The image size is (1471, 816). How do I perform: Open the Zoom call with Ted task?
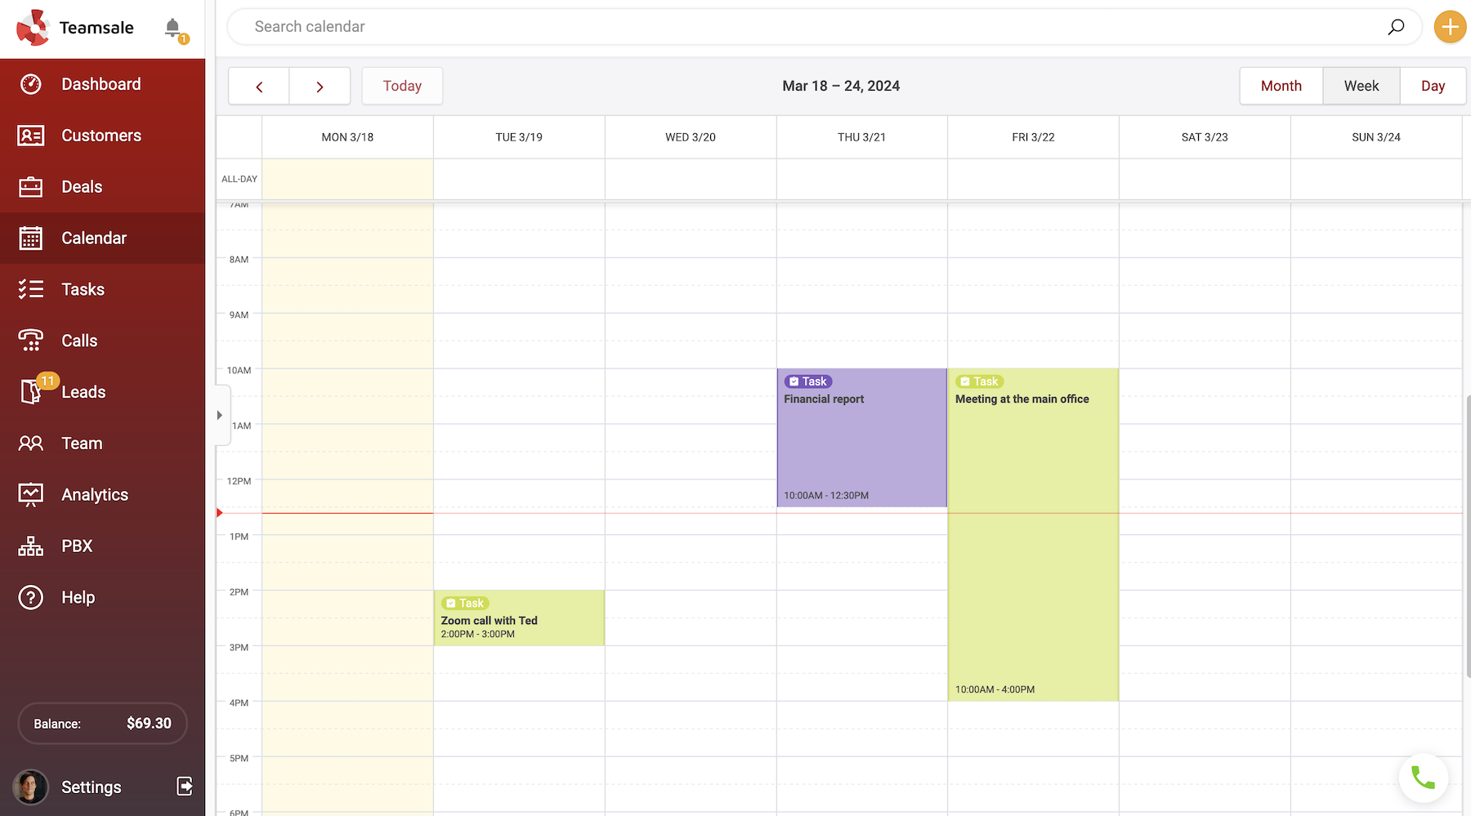519,620
